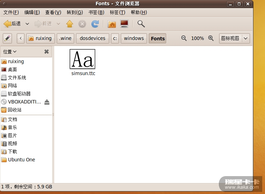Expand the icon view mode dropdown
This screenshot has height=194, width=265.
pos(246,38)
